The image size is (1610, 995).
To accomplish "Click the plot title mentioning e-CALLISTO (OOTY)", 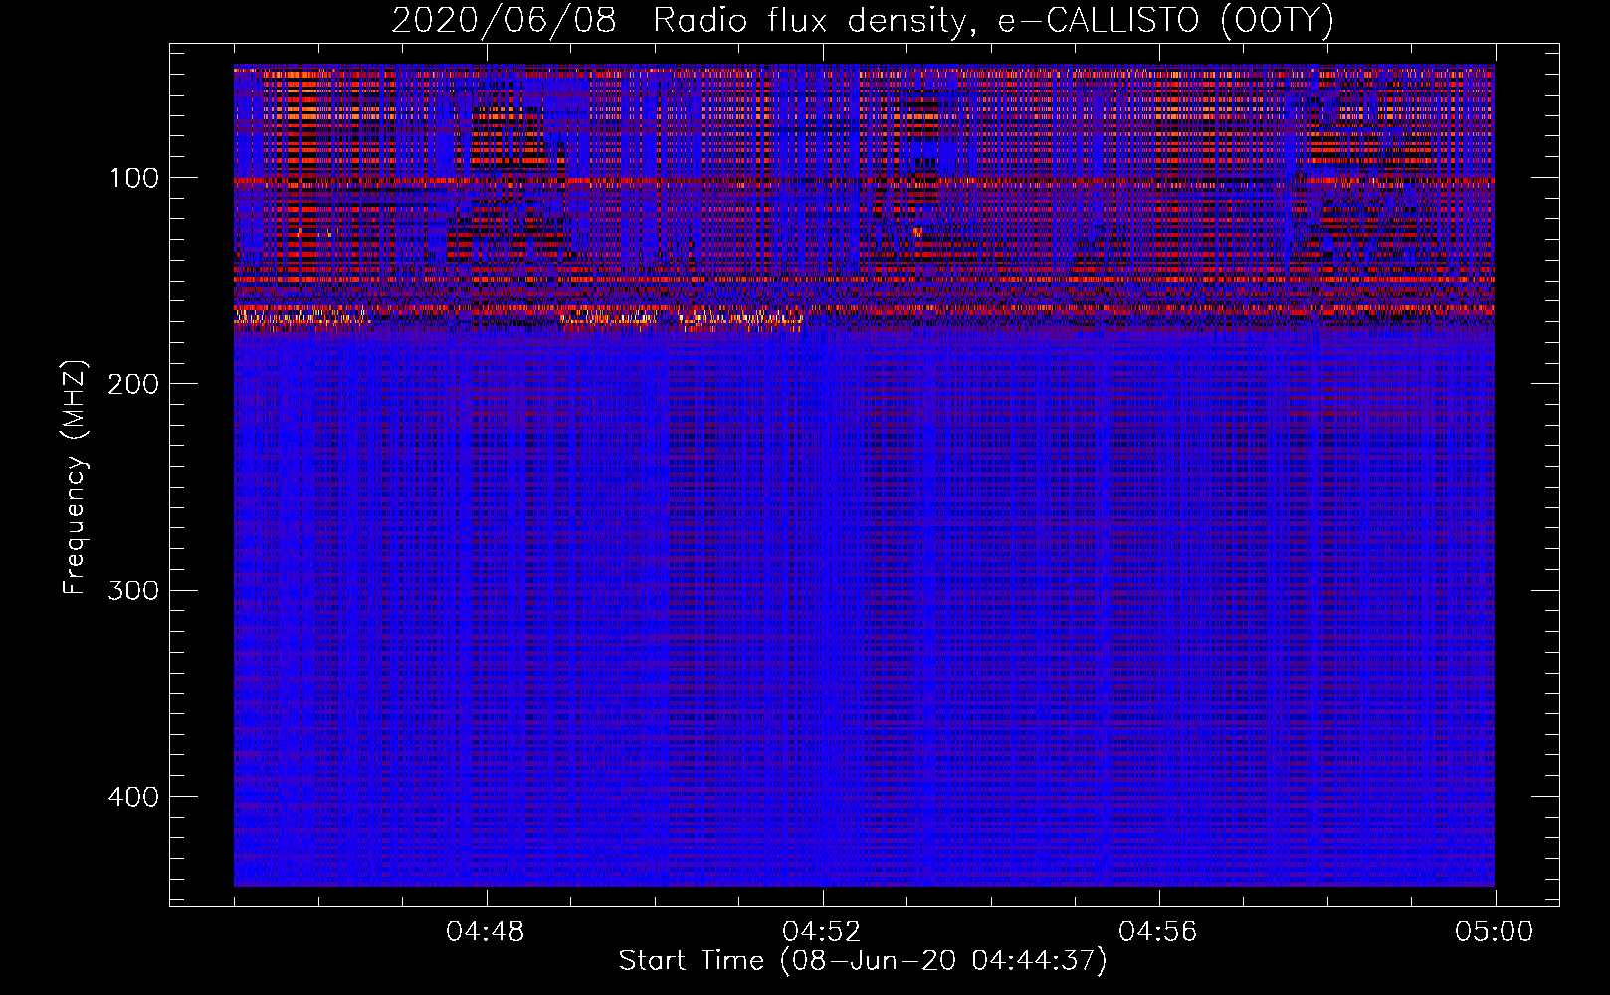I will click(x=863, y=21).
